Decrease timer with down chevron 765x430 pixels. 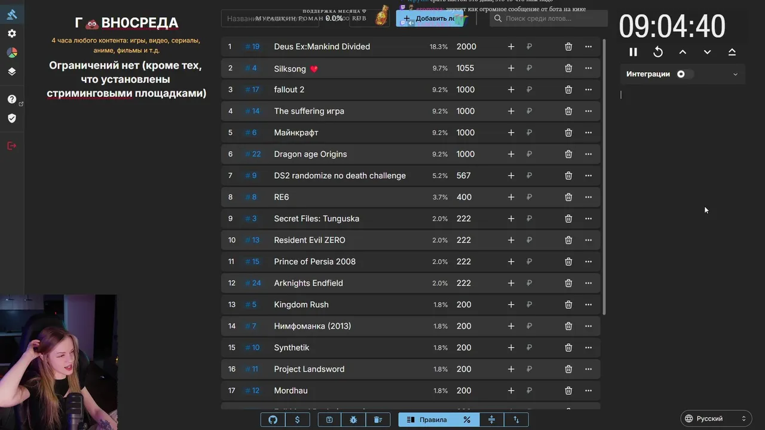(x=707, y=52)
